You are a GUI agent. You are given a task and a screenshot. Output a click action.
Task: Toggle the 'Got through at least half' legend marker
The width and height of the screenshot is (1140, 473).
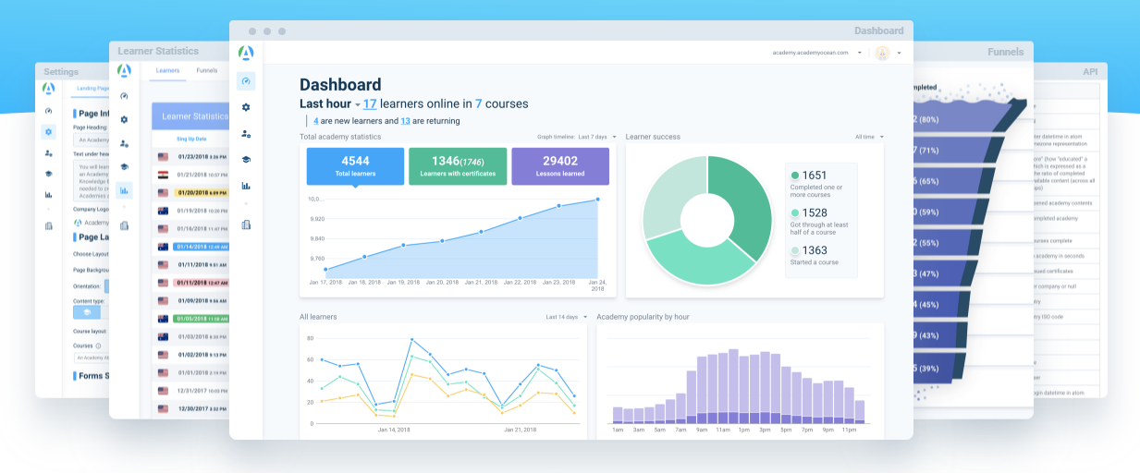pyautogui.click(x=795, y=212)
